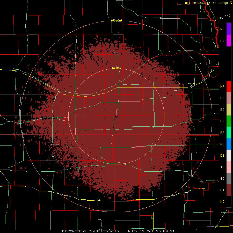The image size is (233, 233).
Task: Click the black radar site dot at center
Action: [x=116, y=116]
